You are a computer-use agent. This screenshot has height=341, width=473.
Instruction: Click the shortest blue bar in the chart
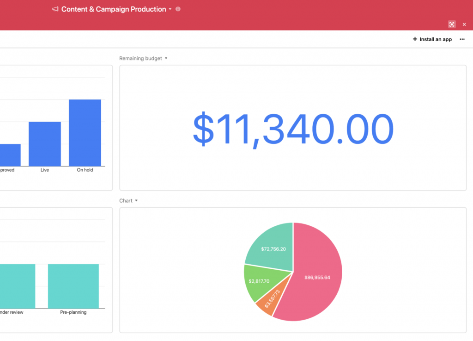(x=9, y=155)
